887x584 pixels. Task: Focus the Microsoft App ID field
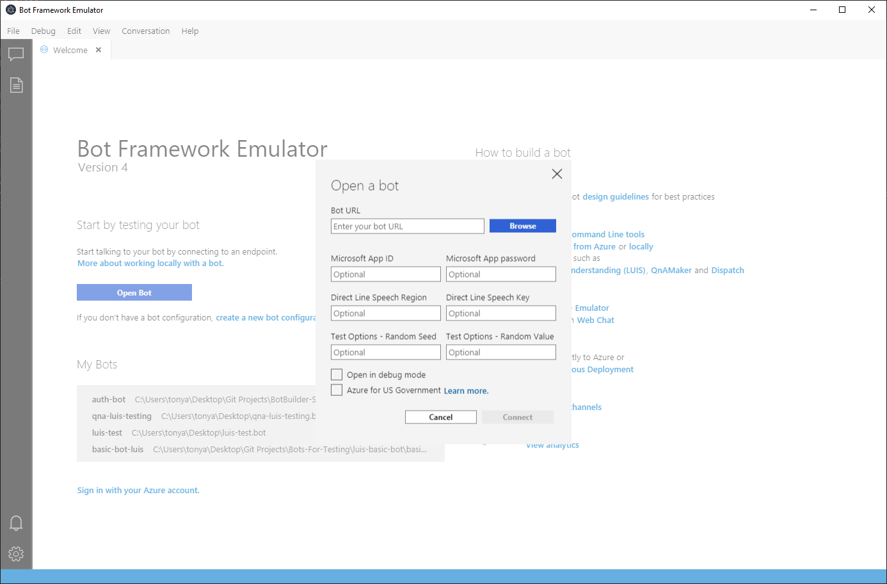[x=386, y=274]
